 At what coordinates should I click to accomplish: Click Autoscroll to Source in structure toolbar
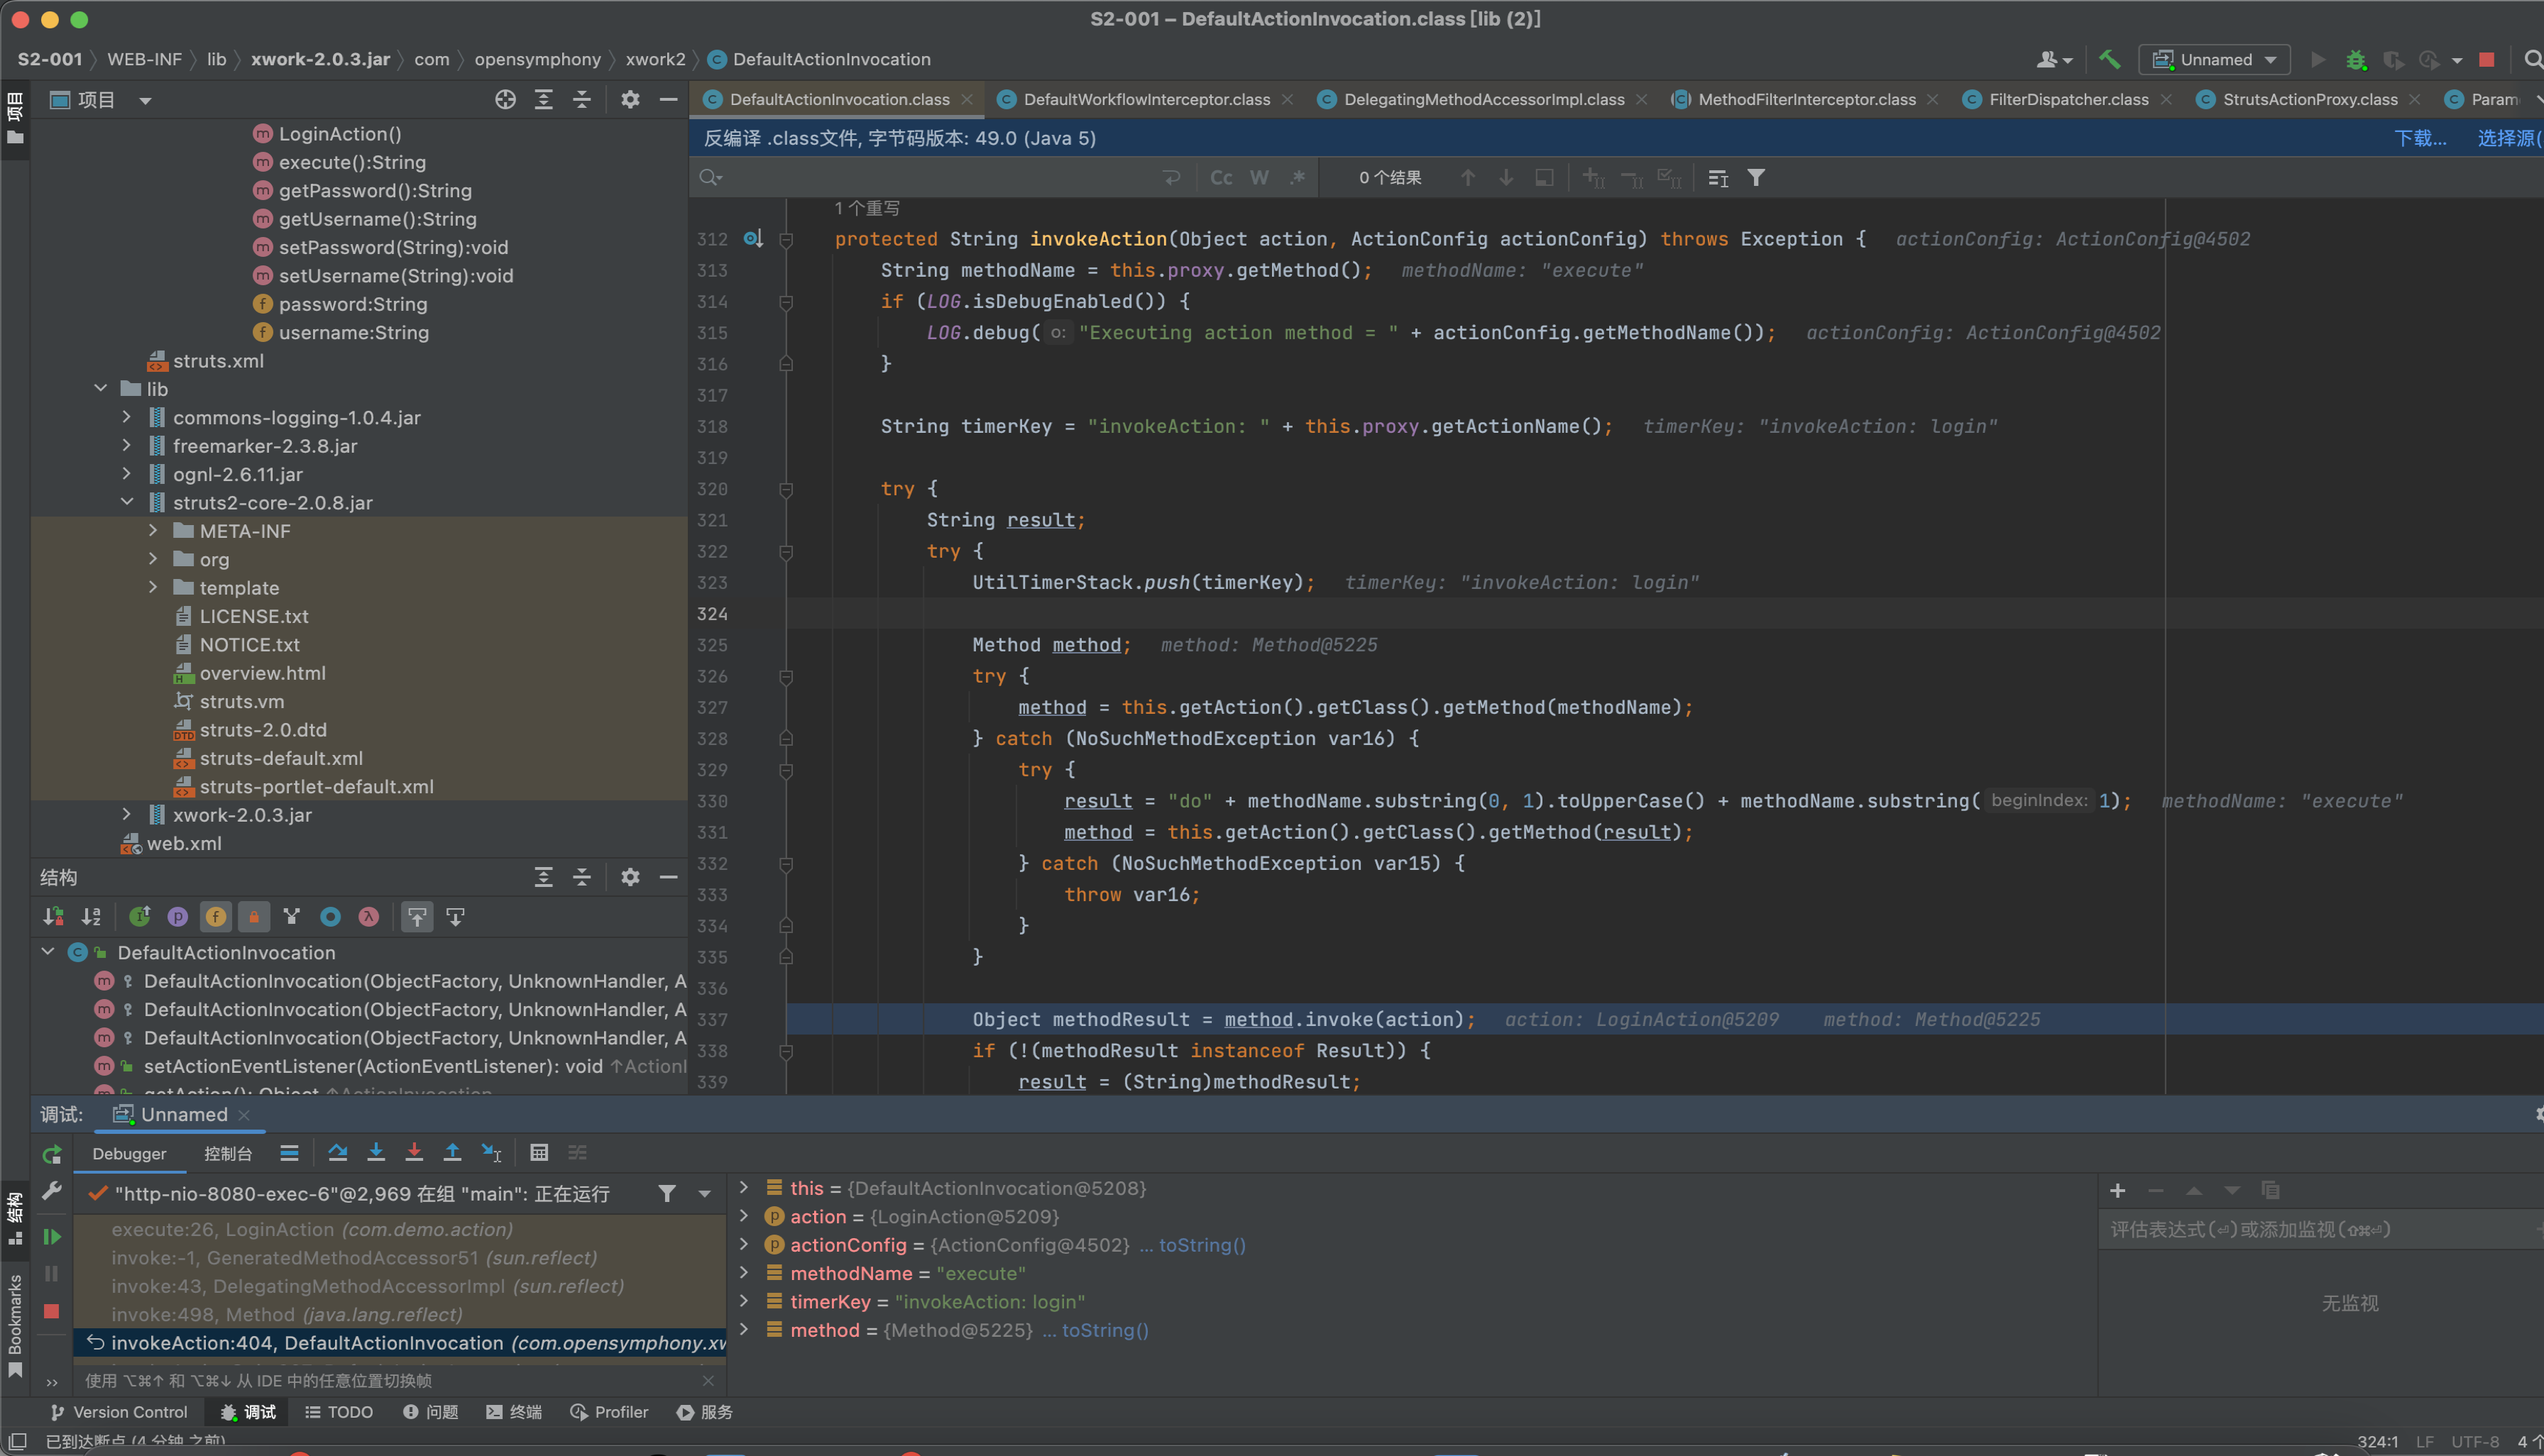(x=417, y=917)
